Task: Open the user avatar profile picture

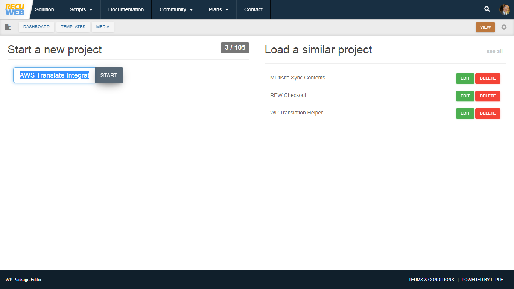Action: click(504, 9)
